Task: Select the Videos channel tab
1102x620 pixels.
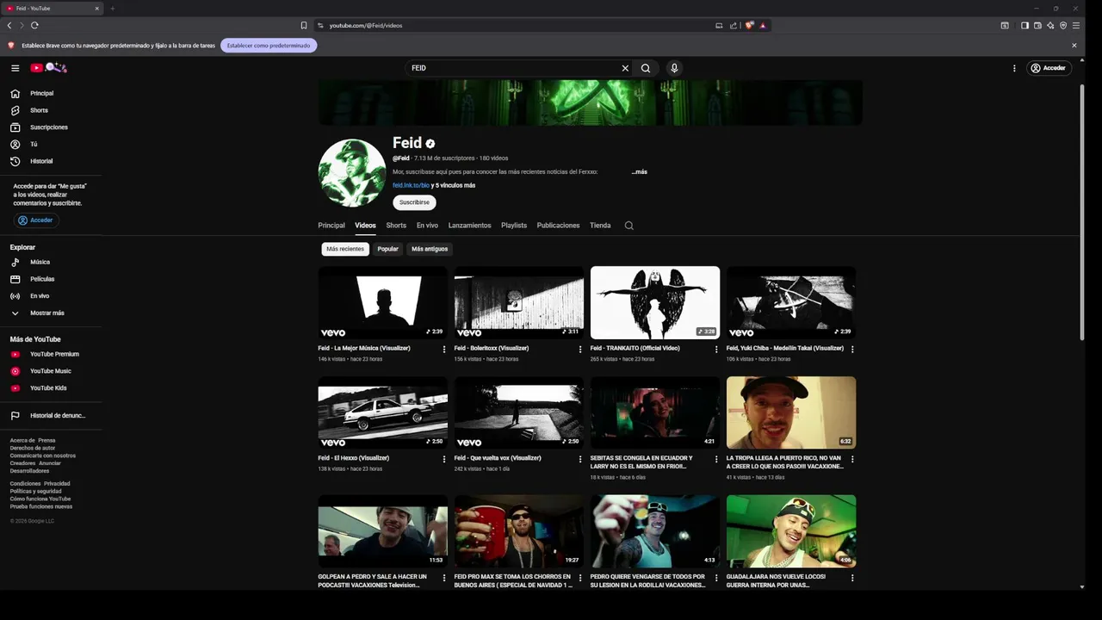Action: pyautogui.click(x=365, y=226)
